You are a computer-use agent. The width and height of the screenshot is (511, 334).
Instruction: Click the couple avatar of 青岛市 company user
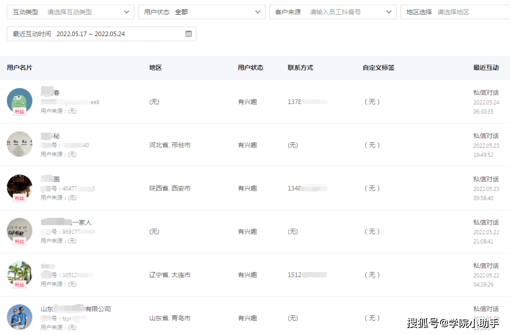19,317
